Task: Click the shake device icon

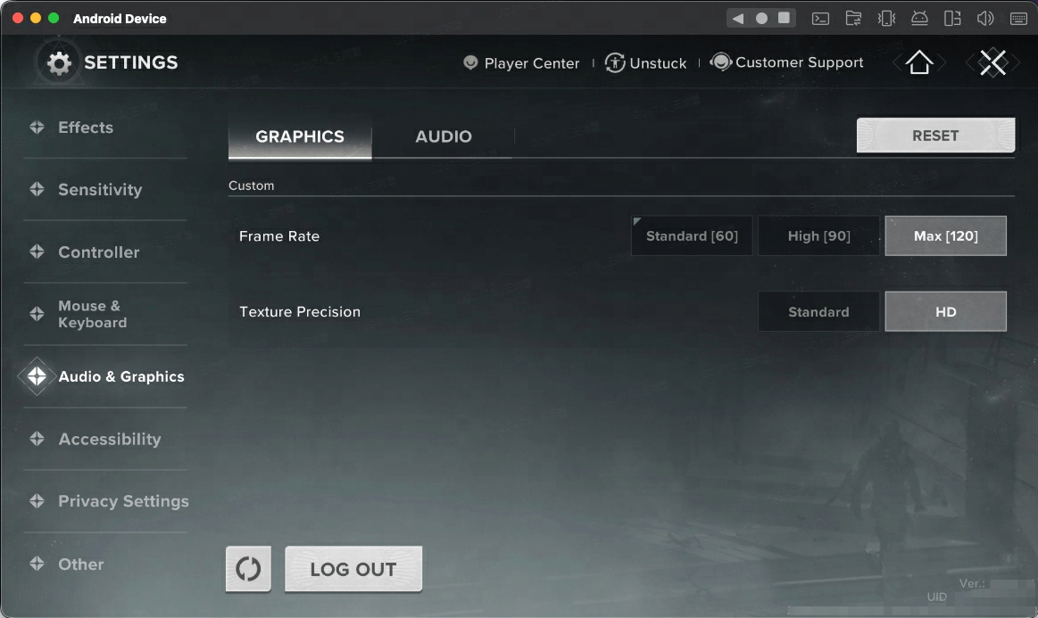Action: click(886, 18)
